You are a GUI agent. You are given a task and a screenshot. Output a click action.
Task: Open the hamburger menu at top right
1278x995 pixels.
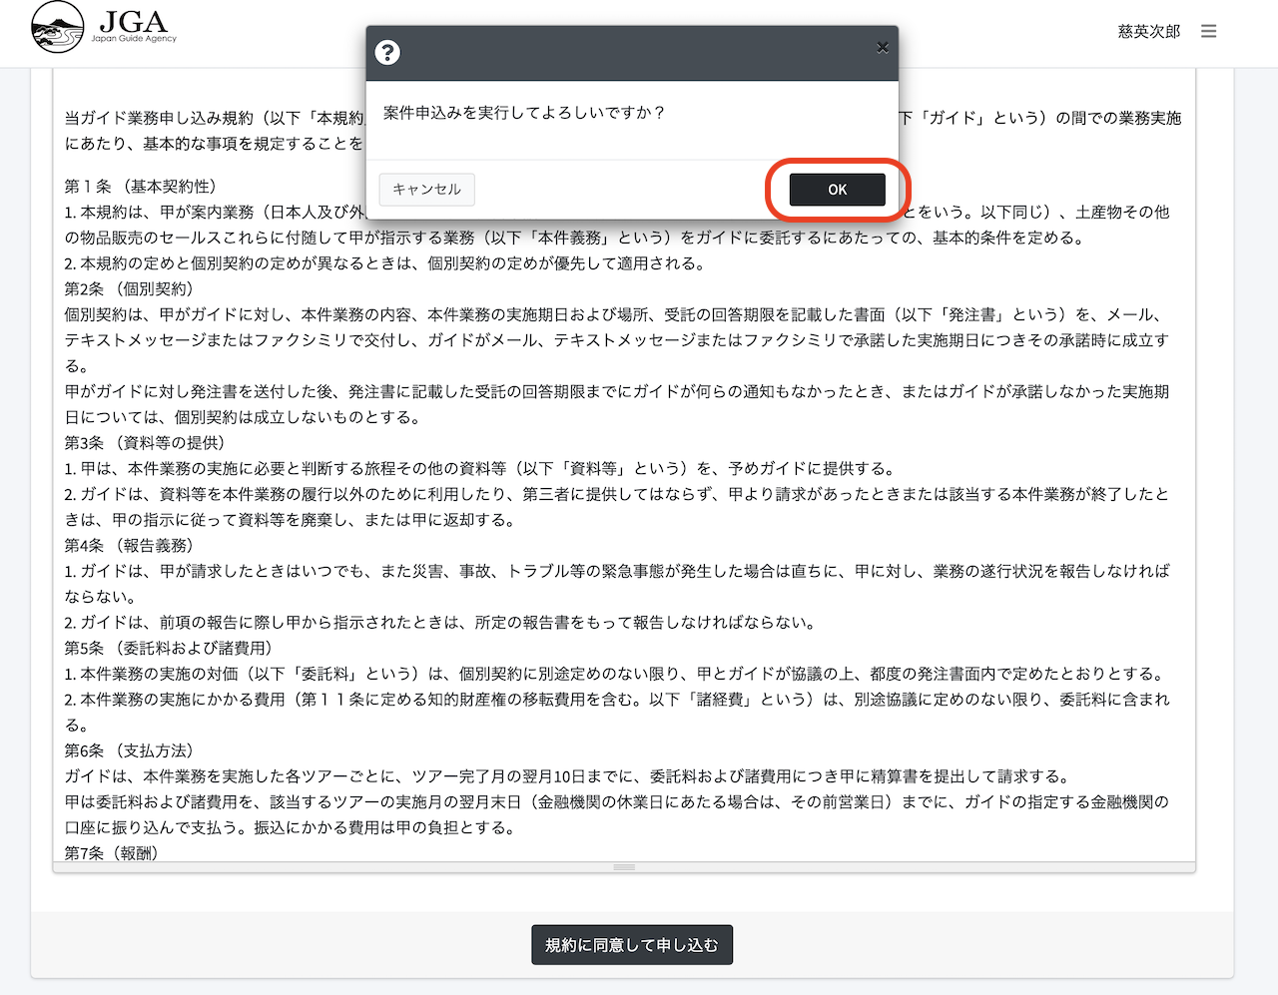1208,32
